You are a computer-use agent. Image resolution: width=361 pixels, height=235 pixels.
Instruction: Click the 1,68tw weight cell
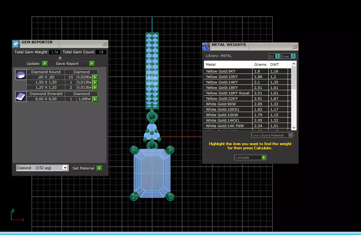pos(85,99)
